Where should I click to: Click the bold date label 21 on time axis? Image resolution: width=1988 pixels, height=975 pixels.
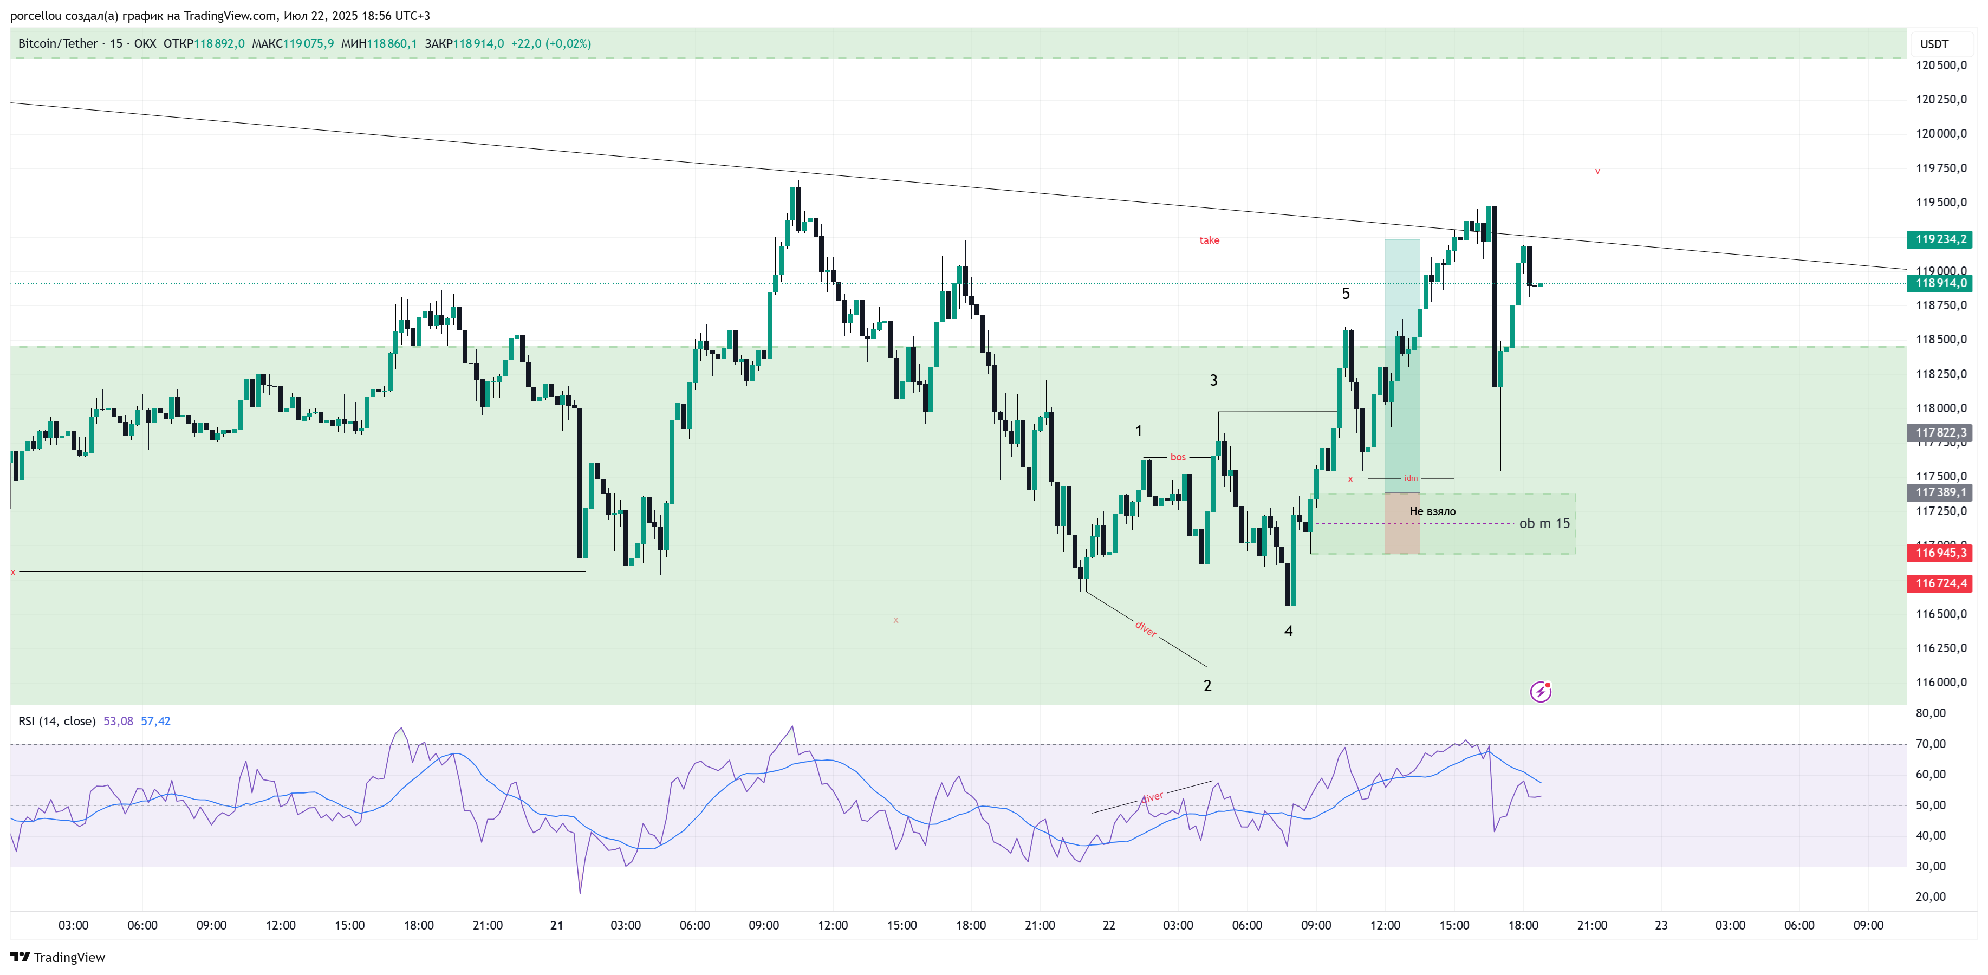click(x=556, y=926)
